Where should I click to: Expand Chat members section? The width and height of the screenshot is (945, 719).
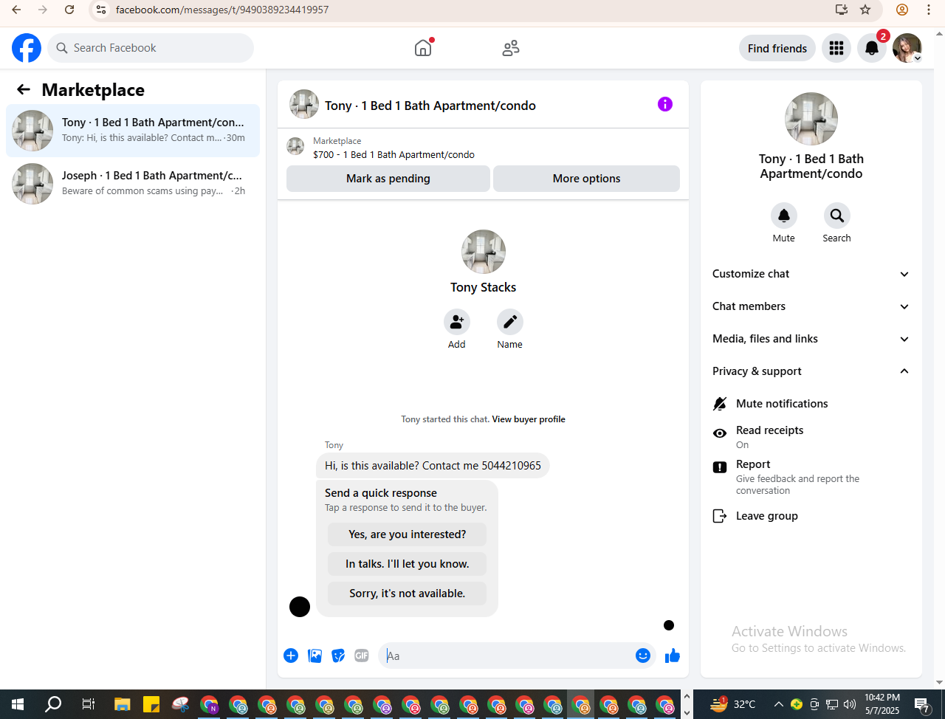[811, 306]
